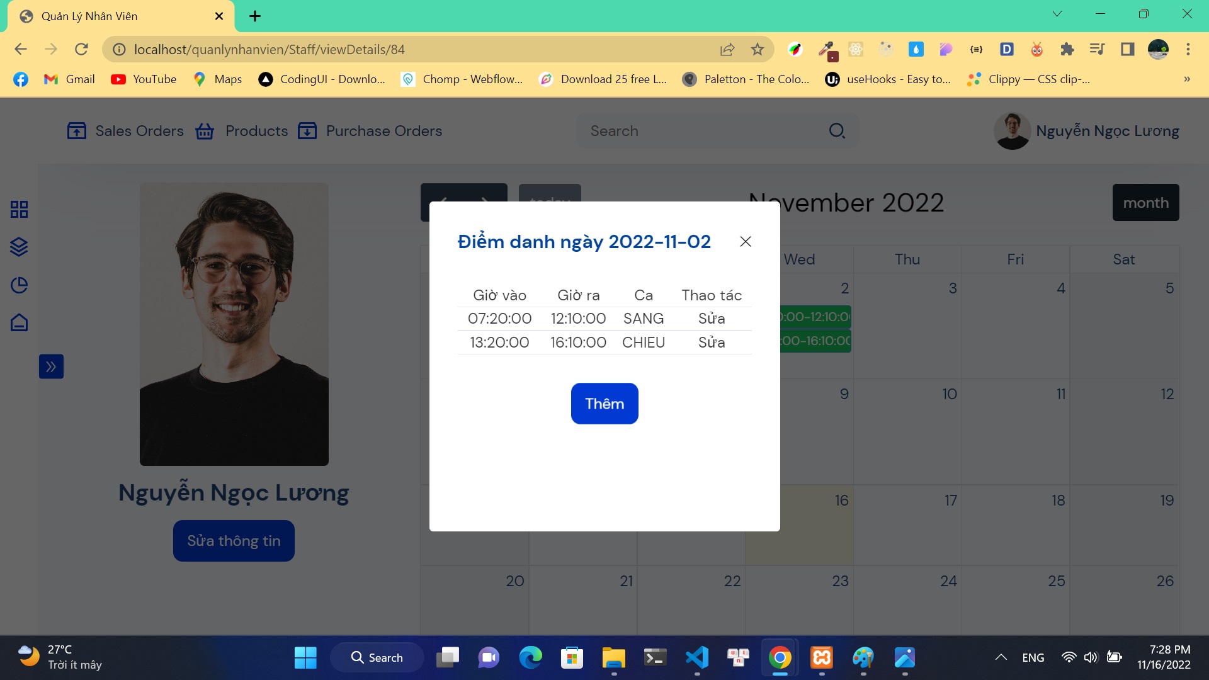The image size is (1209, 680).
Task: Open Visual Studio Code from taskbar
Action: coord(697,657)
